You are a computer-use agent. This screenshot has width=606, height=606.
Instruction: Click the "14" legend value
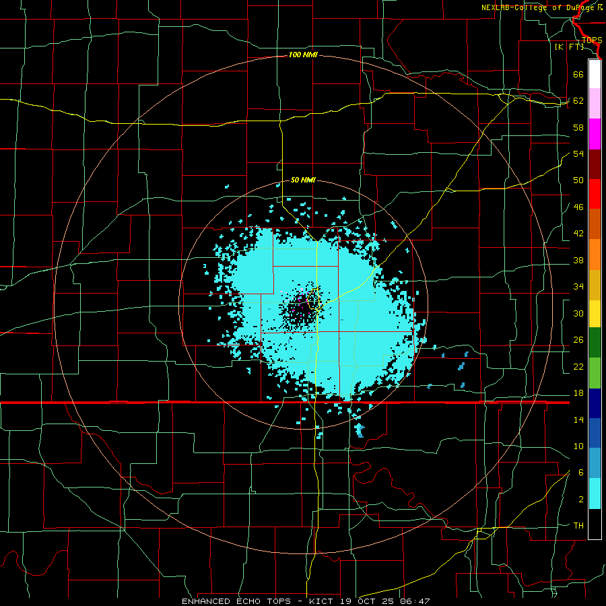(578, 419)
